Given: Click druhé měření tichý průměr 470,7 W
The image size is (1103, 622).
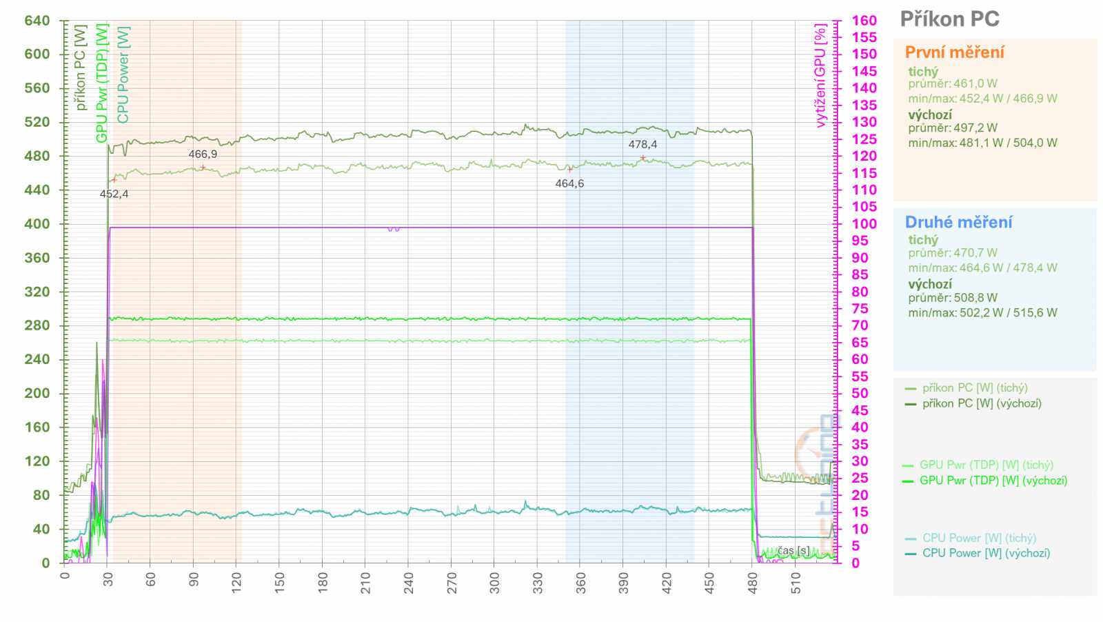Looking at the screenshot, I should [x=953, y=253].
